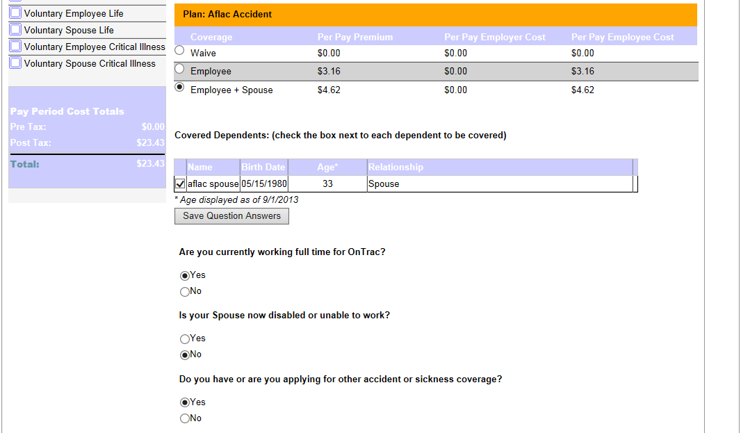This screenshot has height=433, width=741.
Task: Choose No for Spouse disabled question
Action: coord(185,354)
